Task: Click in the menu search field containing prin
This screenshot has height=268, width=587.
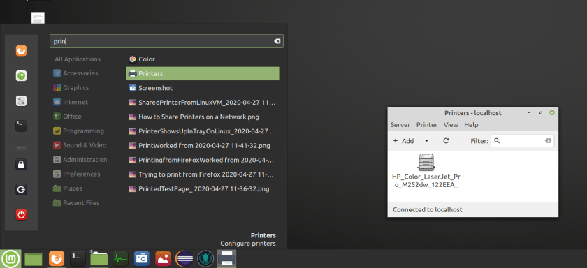Action: point(166,41)
